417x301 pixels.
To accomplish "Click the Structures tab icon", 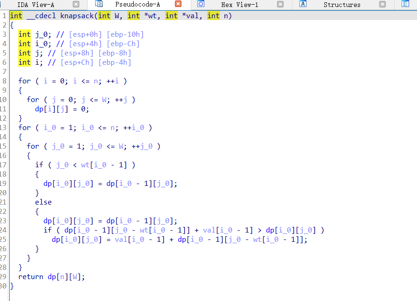I will tap(303, 4).
